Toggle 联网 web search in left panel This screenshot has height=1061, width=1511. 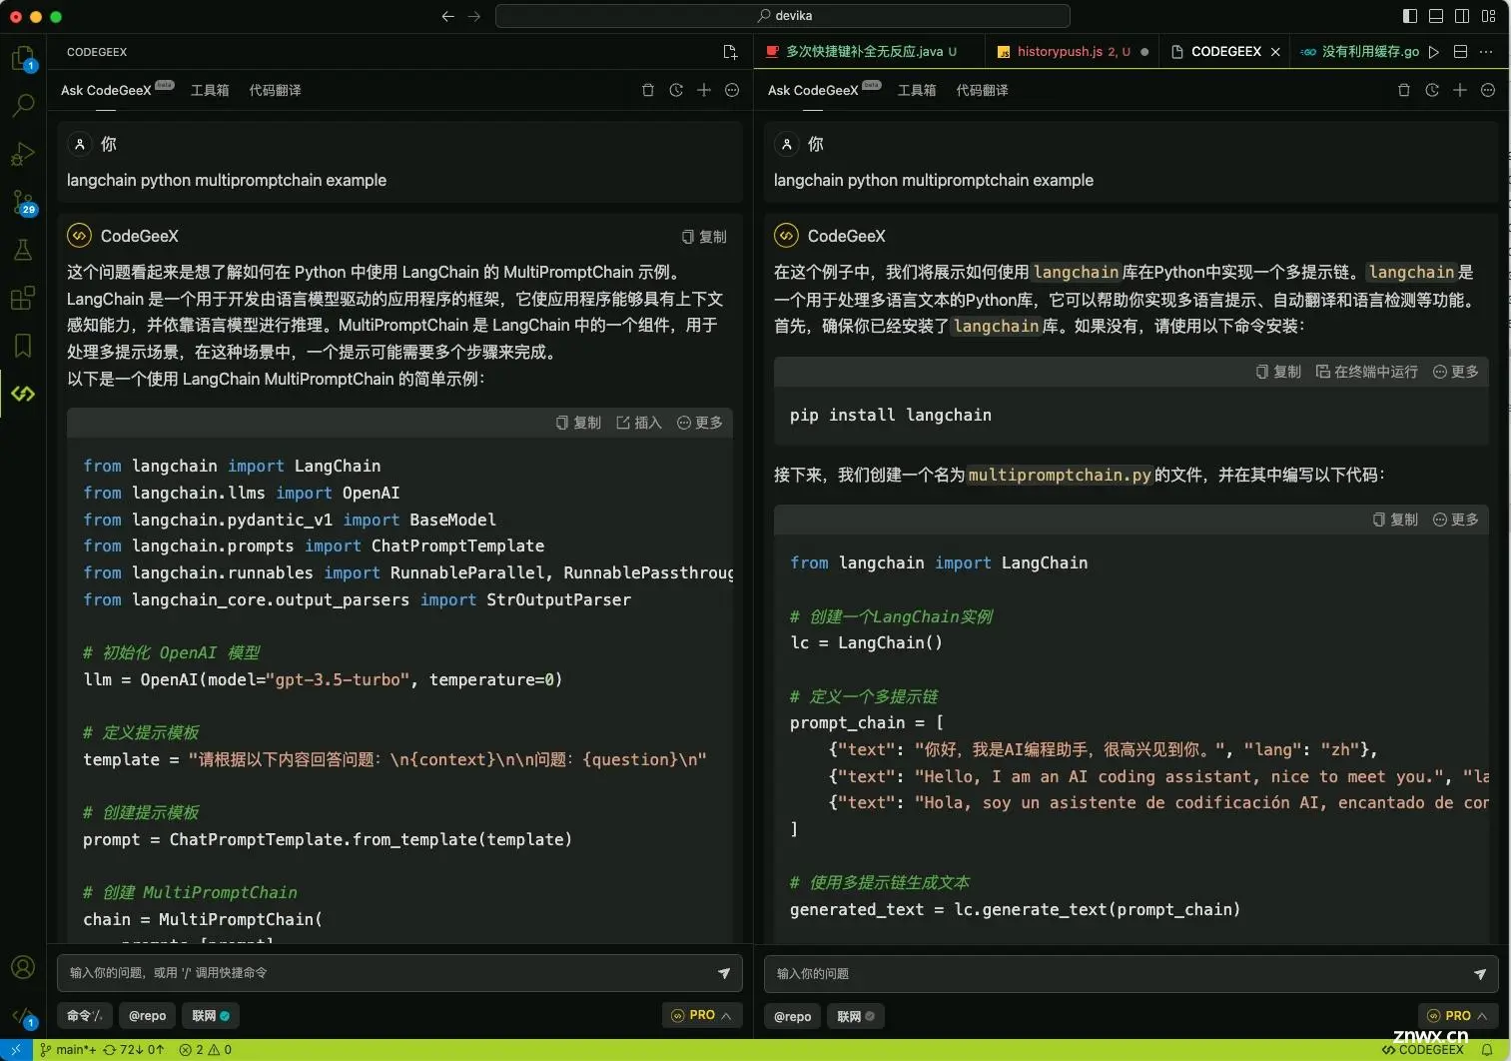pos(212,1016)
